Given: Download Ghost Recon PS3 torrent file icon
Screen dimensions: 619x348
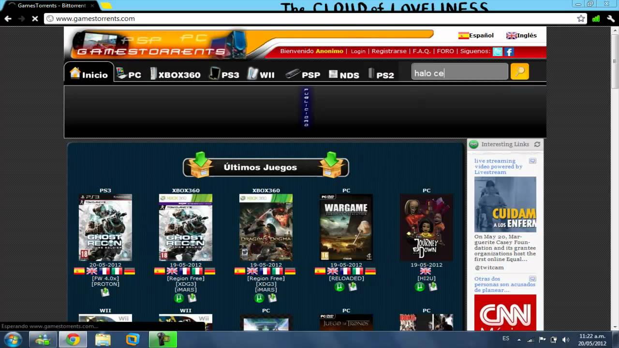Looking at the screenshot, I should (105, 292).
